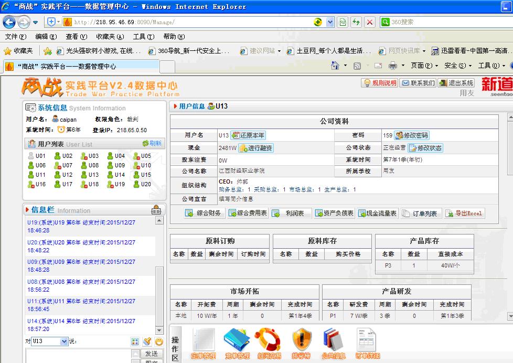Open the chat recipient U13 dropdown
The height and width of the screenshot is (363, 513).
(x=65, y=341)
